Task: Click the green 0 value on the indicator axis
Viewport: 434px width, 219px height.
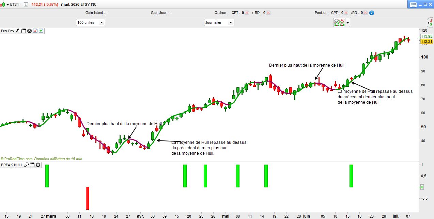Action: [422, 187]
